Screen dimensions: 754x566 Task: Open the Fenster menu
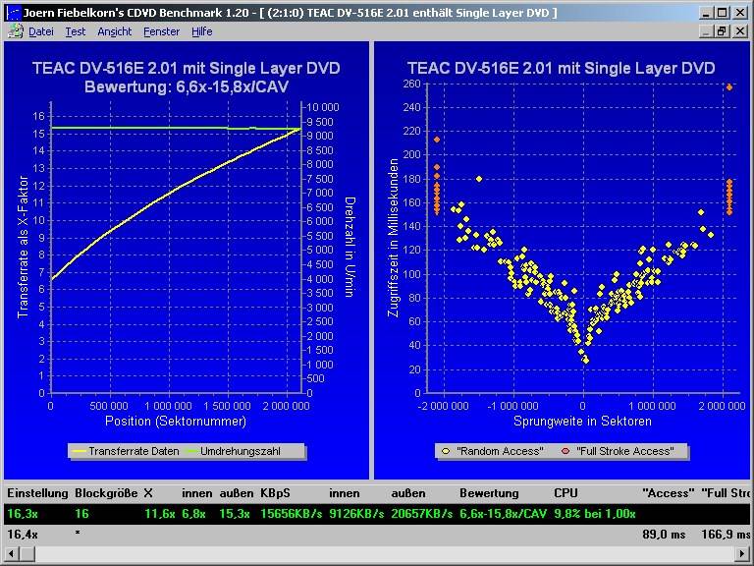point(162,31)
